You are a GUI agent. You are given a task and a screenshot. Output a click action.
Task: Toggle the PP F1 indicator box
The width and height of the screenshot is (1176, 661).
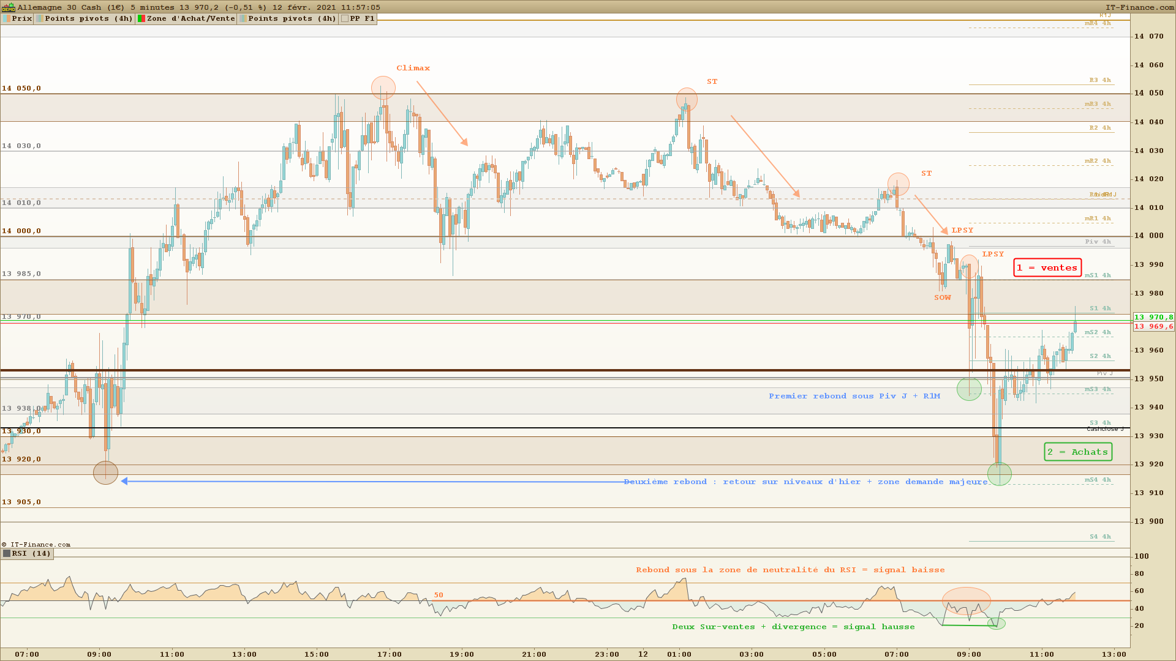click(x=345, y=18)
